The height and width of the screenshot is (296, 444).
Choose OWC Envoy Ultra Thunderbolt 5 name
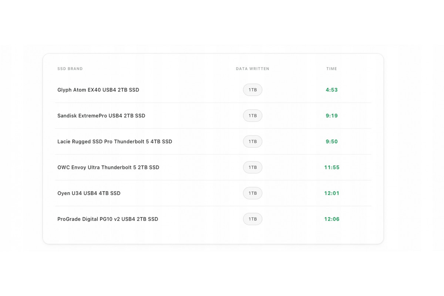[x=108, y=168]
